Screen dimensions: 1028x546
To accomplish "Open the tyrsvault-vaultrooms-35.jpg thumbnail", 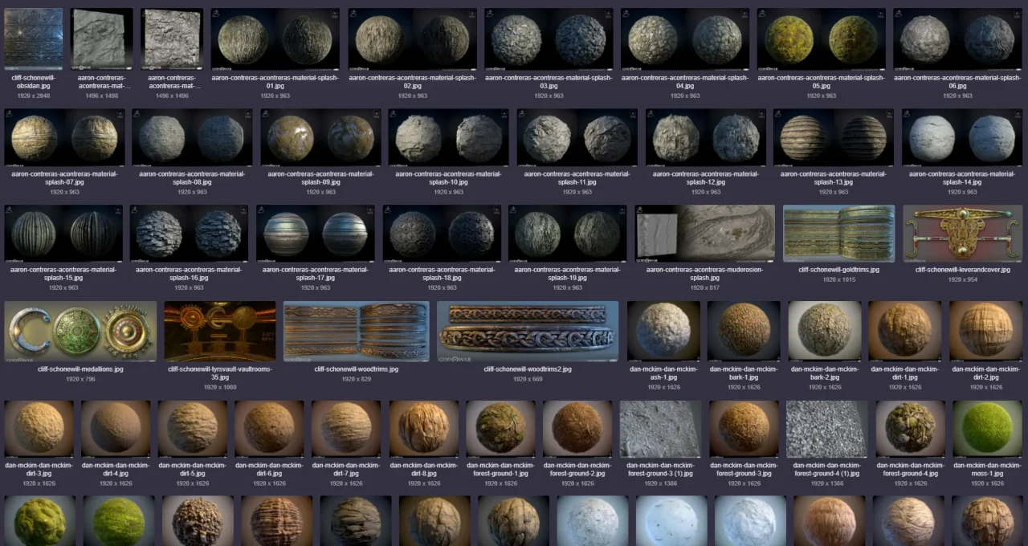I will point(220,331).
